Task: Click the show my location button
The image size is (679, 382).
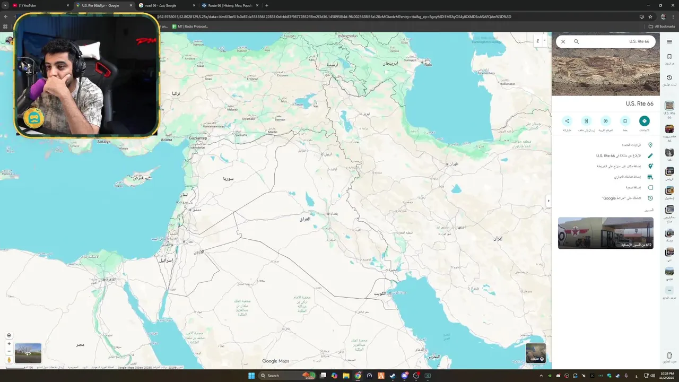Action: 9,335
